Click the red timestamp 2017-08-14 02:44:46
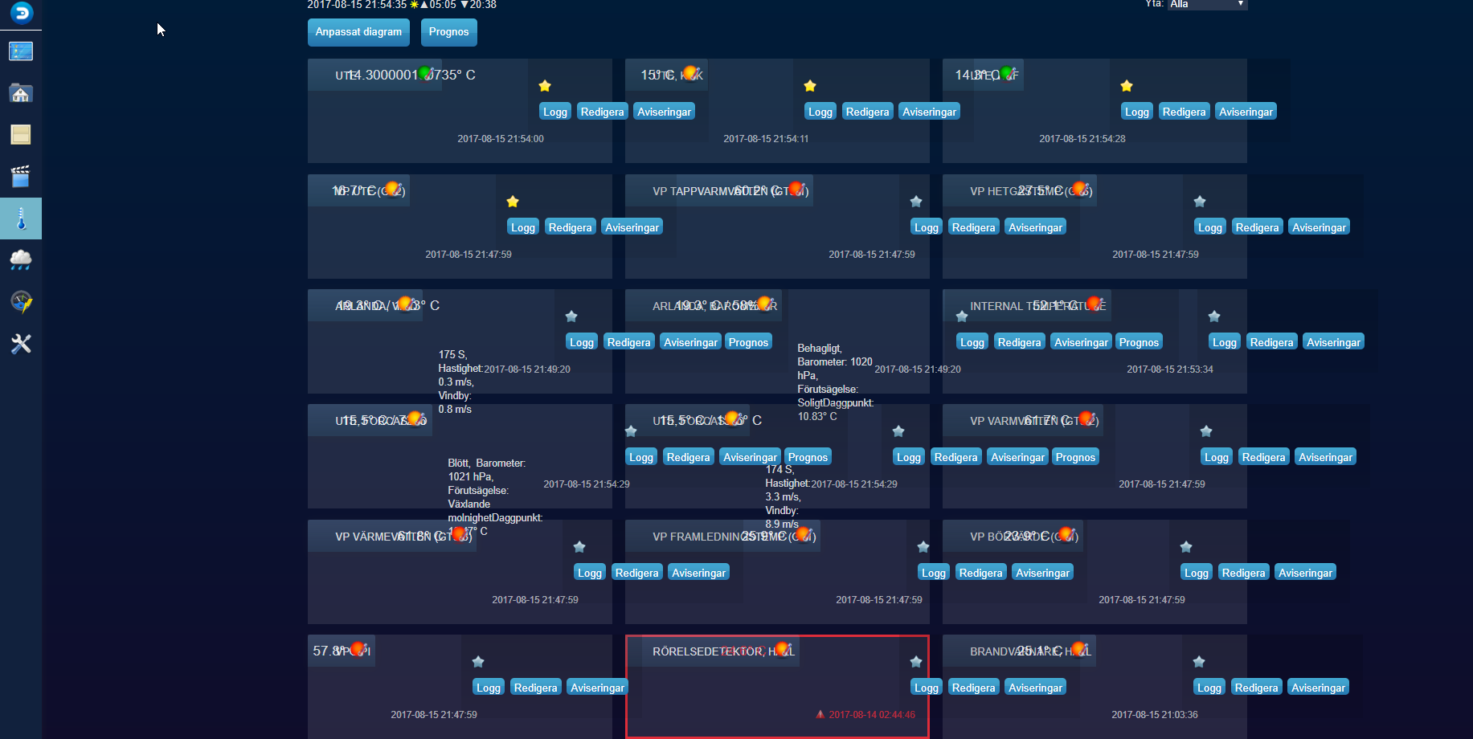This screenshot has width=1473, height=739. [x=872, y=714]
